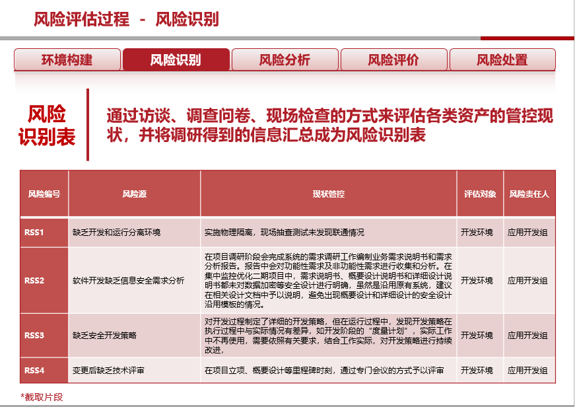Click the 评估对象 column header
The image size is (575, 407).
tap(480, 194)
